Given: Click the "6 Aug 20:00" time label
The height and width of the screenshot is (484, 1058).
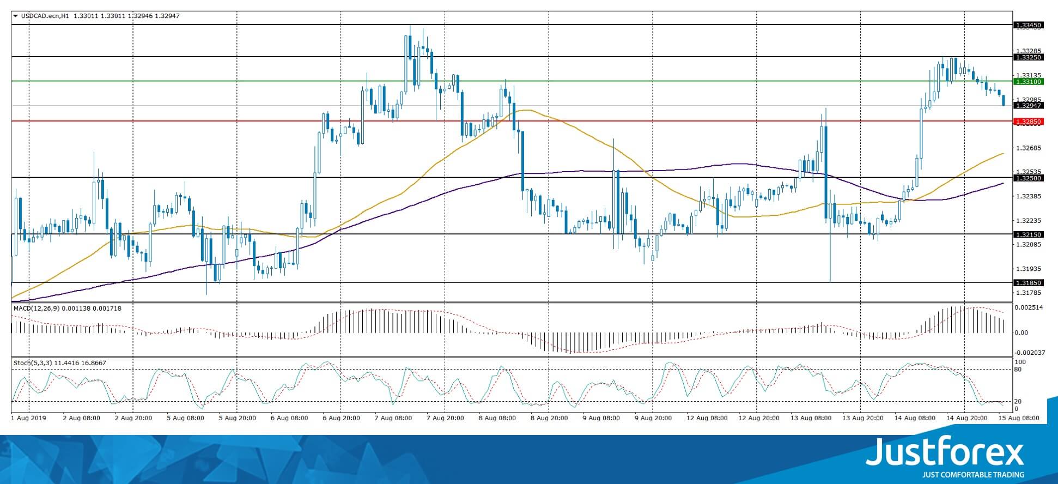Looking at the screenshot, I should coord(342,419).
